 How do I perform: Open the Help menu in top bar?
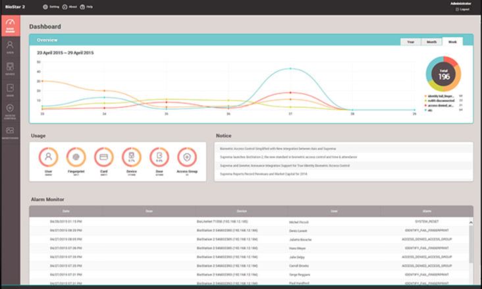pyautogui.click(x=86, y=7)
